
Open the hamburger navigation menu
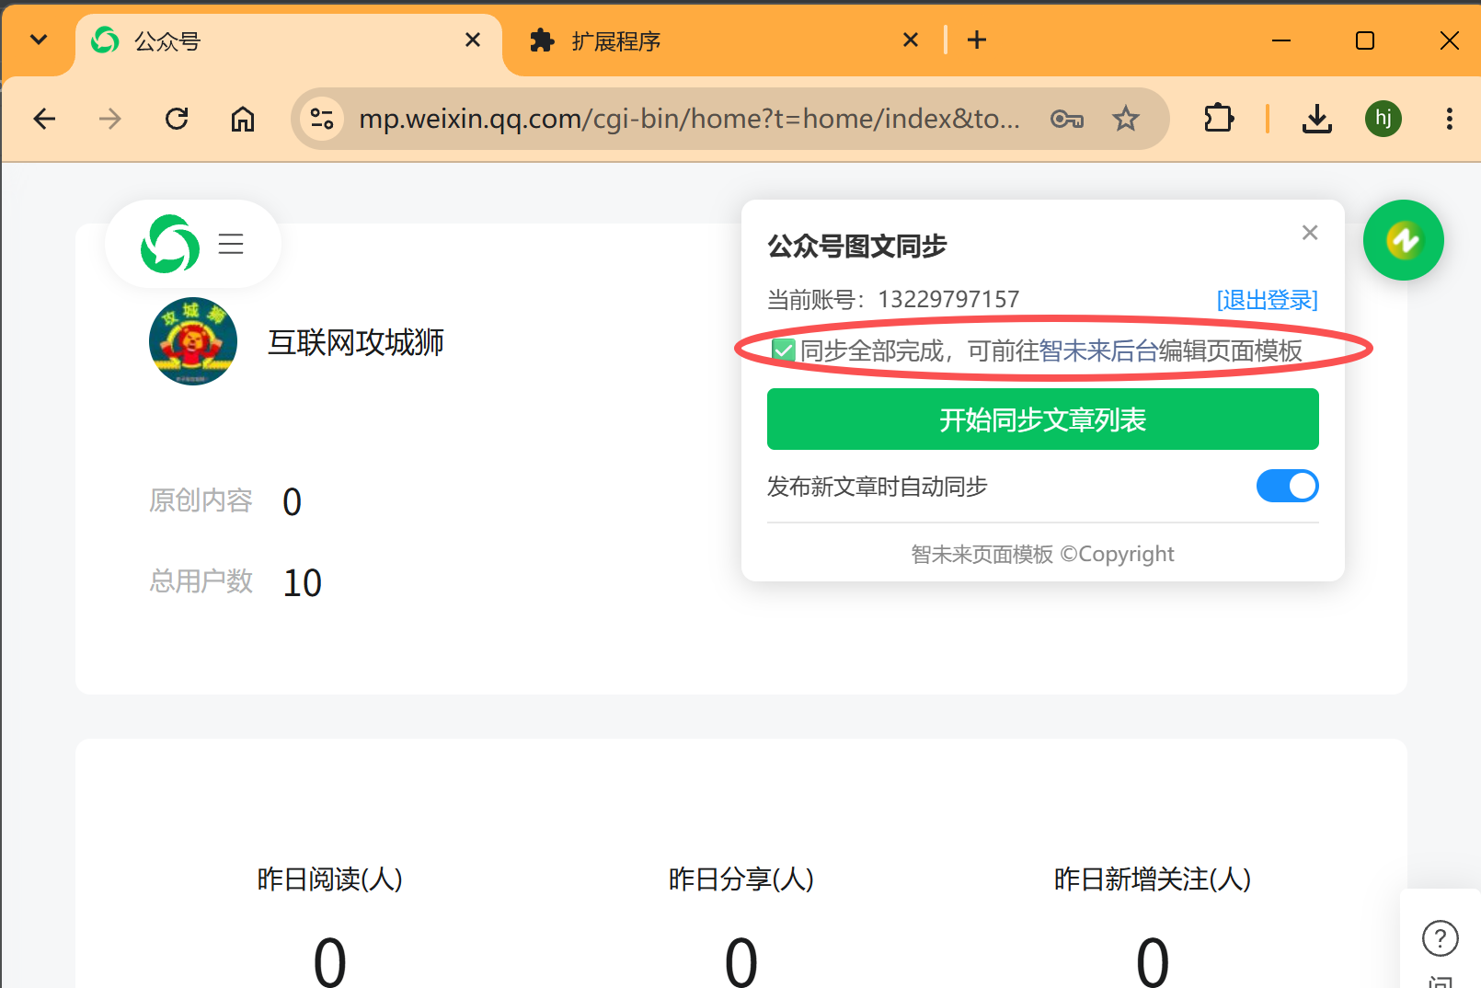pos(231,244)
